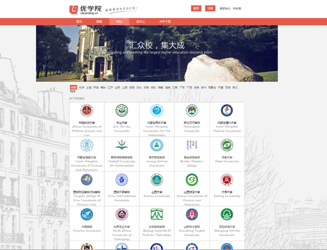Click the ulearning.cn logo

pyautogui.click(x=86, y=10)
